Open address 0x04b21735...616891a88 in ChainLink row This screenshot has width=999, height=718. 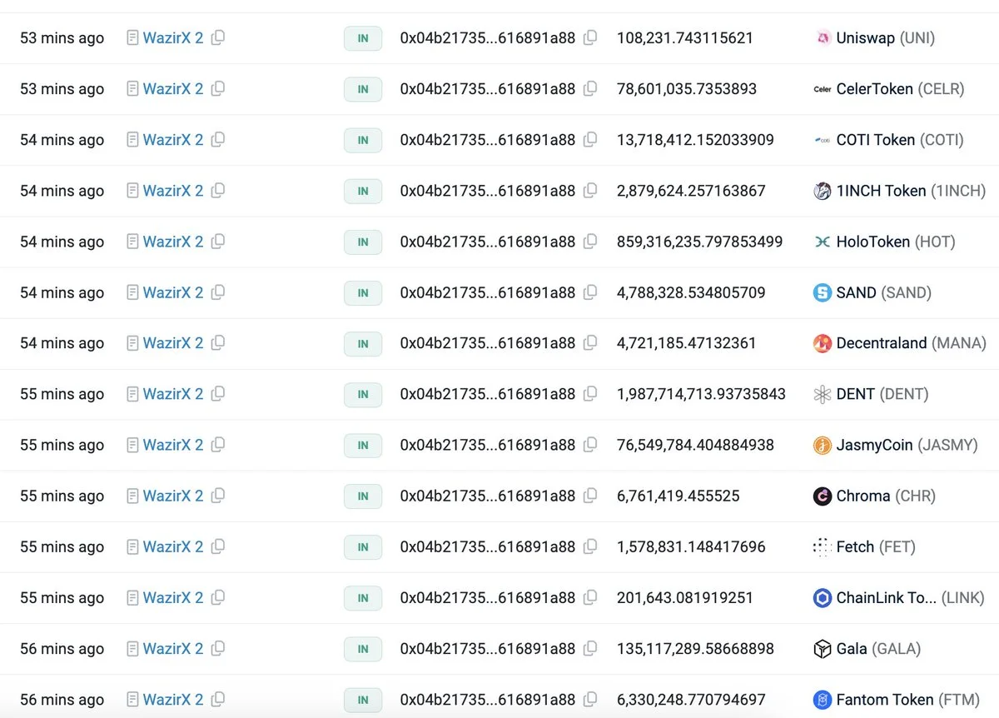click(488, 596)
